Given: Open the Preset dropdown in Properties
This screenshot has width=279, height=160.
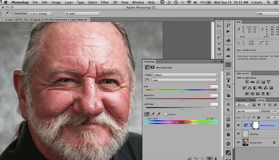Looking at the screenshot, I should pos(186,75).
